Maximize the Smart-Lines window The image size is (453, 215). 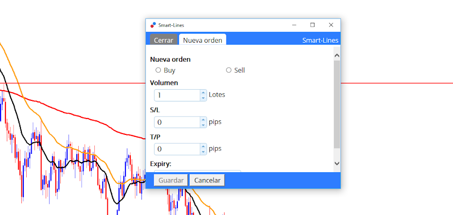pos(313,25)
